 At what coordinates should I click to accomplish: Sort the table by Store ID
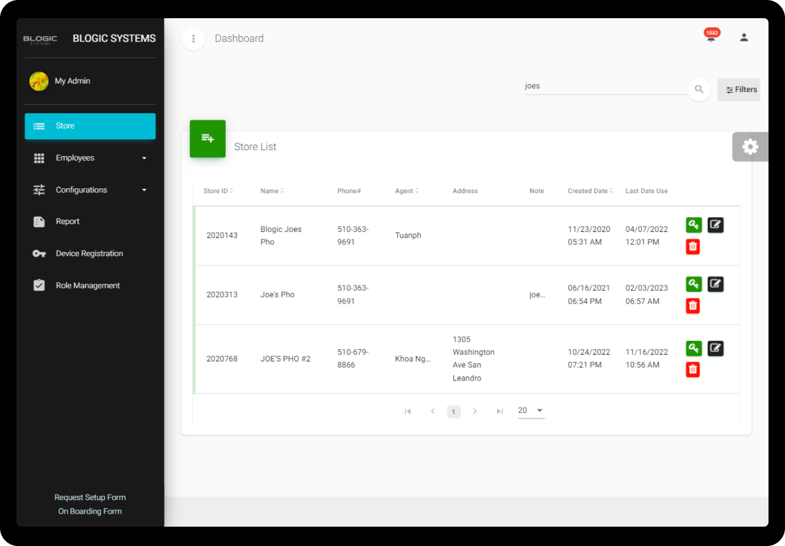(218, 191)
